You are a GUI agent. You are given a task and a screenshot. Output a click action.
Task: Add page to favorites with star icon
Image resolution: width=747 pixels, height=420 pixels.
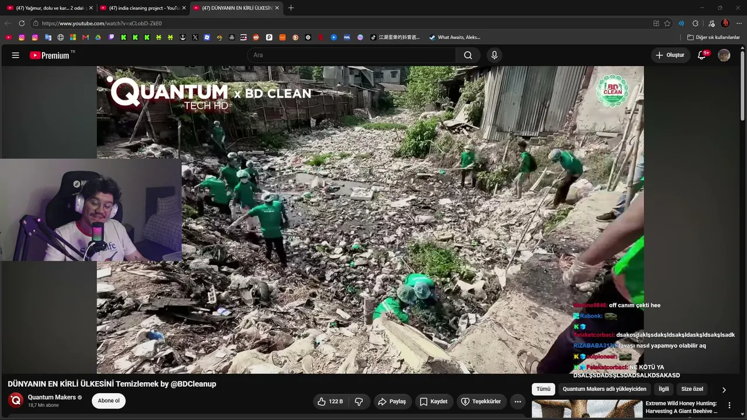667,23
